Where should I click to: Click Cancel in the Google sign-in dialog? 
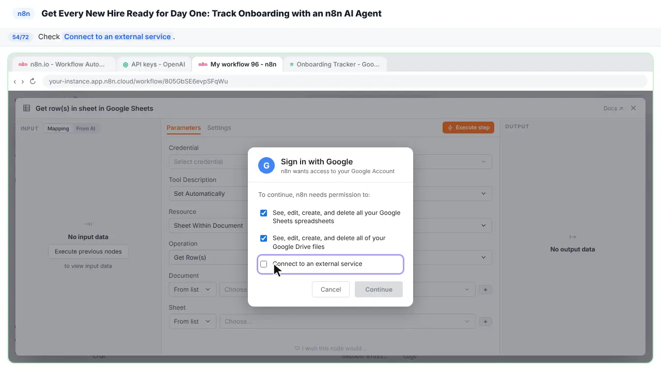click(x=330, y=289)
